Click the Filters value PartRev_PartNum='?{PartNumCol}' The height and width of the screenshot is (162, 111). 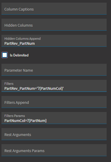[x=34, y=88]
